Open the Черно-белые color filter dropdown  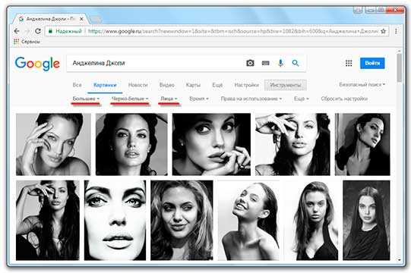(130, 99)
